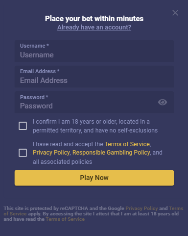This screenshot has height=236, width=188.
Task: Focus the Email Address input field
Action: point(94,77)
